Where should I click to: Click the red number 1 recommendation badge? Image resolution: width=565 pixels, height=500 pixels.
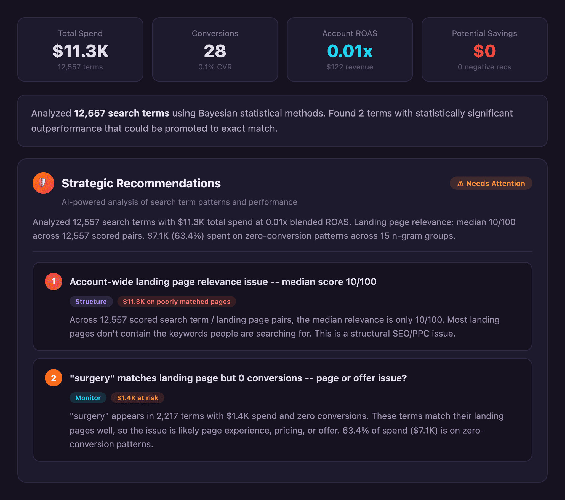(x=53, y=281)
